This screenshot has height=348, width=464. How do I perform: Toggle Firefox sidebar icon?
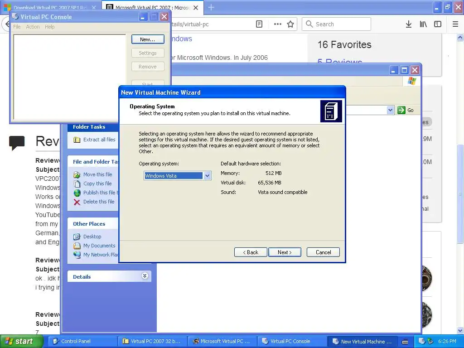(438, 24)
